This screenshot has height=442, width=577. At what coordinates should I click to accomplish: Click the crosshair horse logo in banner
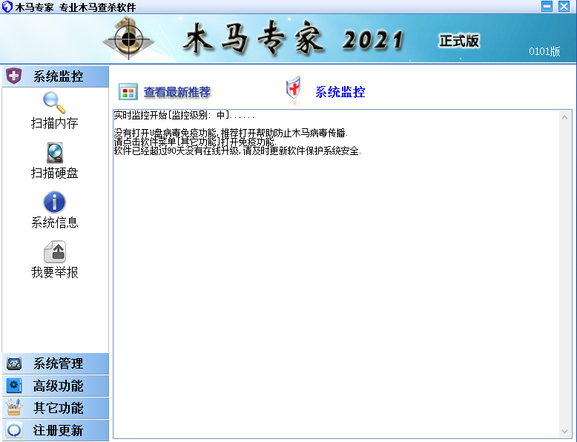coord(128,39)
